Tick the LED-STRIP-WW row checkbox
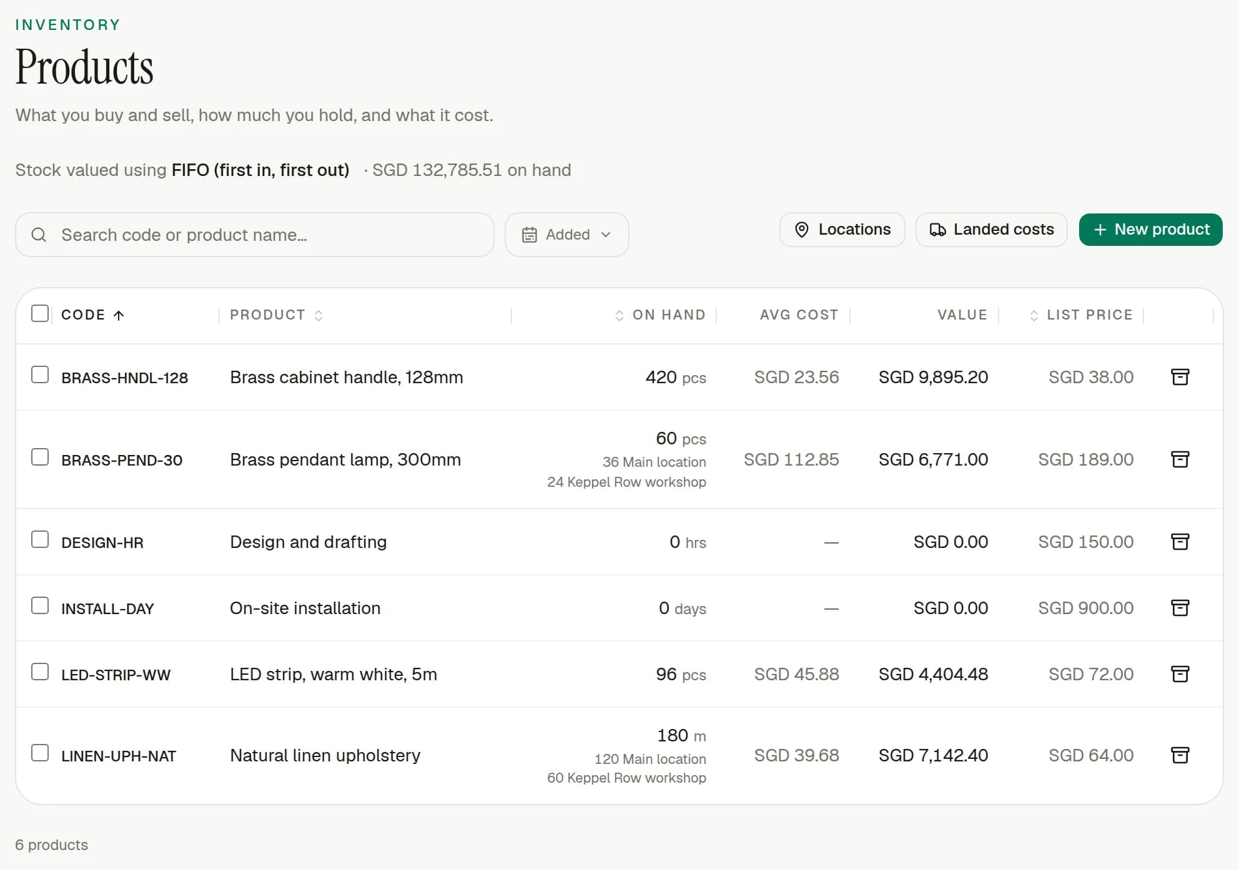Image resolution: width=1239 pixels, height=870 pixels. coord(40,672)
